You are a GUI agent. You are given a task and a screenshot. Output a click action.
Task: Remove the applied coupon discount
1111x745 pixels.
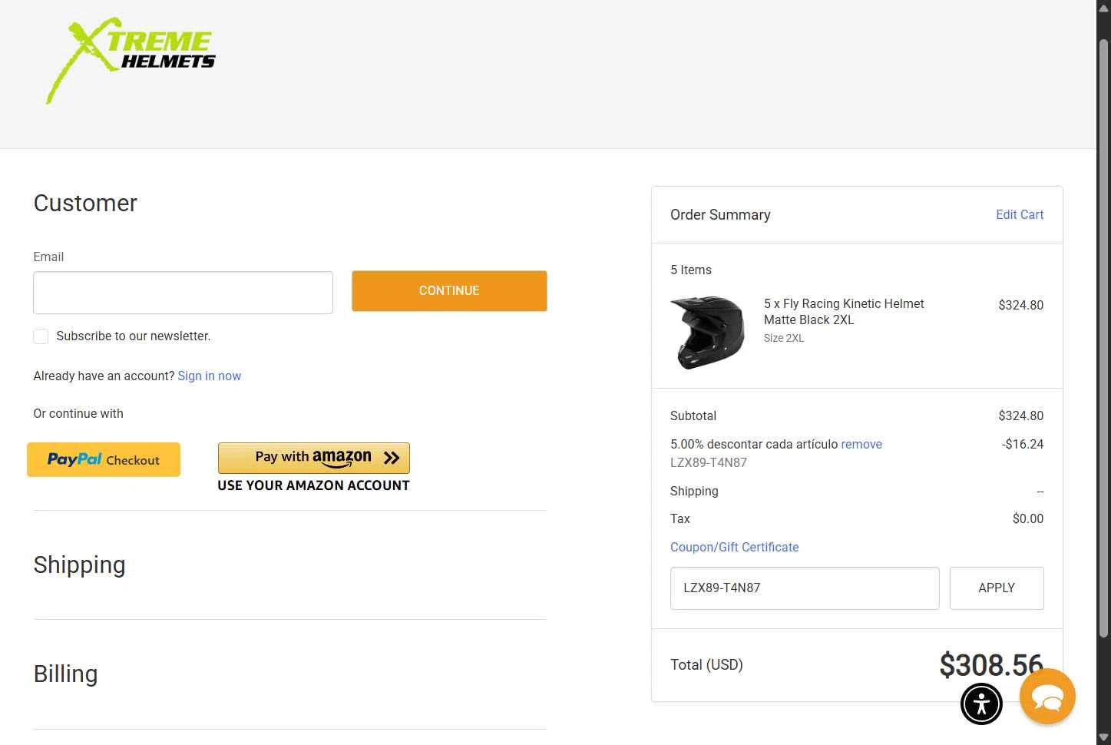[861, 444]
